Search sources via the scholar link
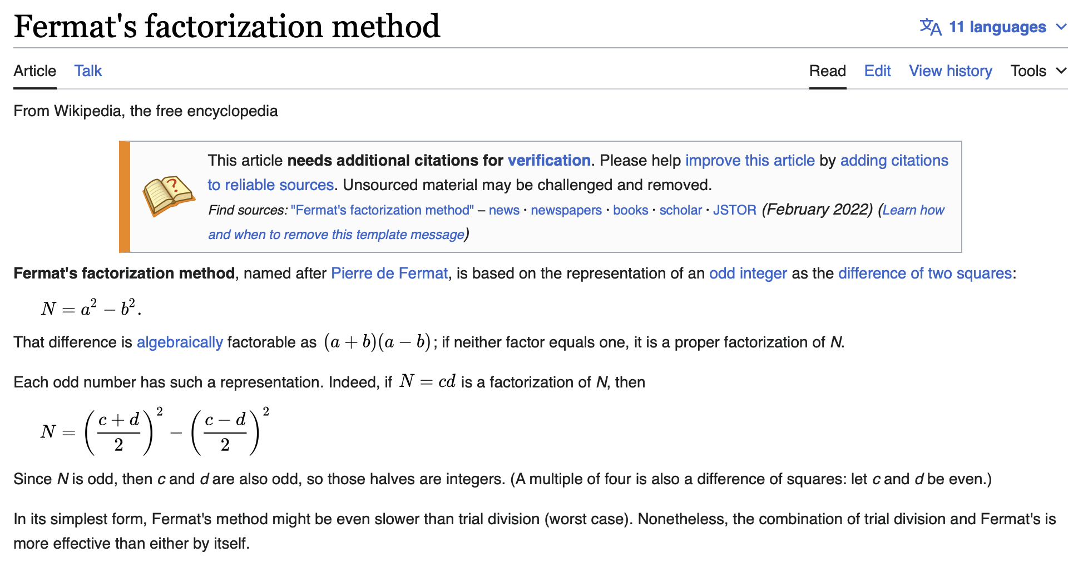 pos(680,210)
